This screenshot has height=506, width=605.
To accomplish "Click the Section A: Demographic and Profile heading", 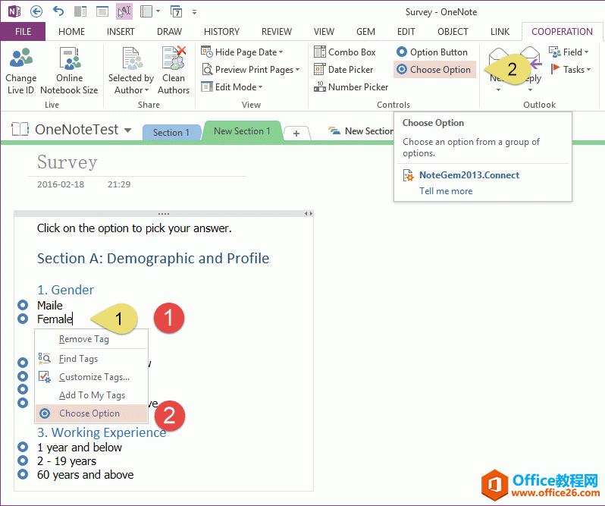I will coord(153,258).
